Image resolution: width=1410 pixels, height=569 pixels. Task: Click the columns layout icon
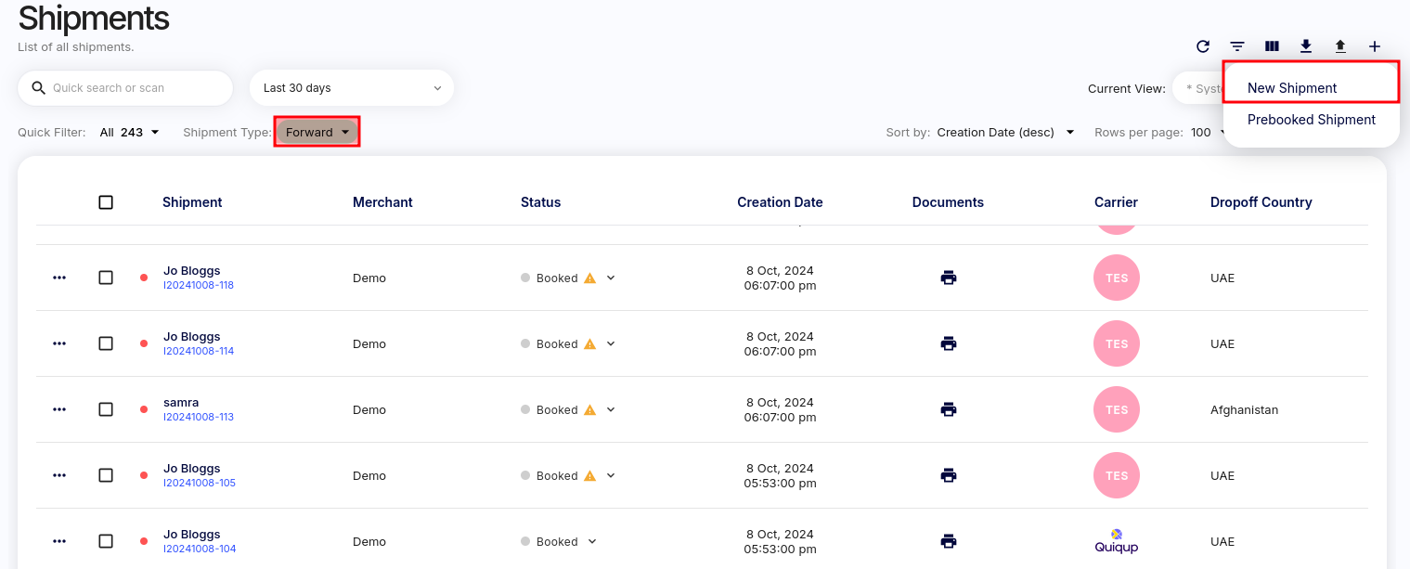pos(1272,46)
